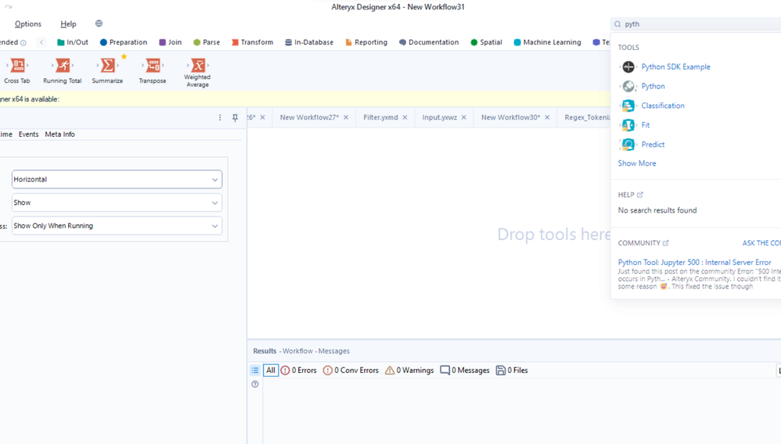The width and height of the screenshot is (781, 444).
Task: Click the info icon beside Recommended
Action: pyautogui.click(x=23, y=43)
